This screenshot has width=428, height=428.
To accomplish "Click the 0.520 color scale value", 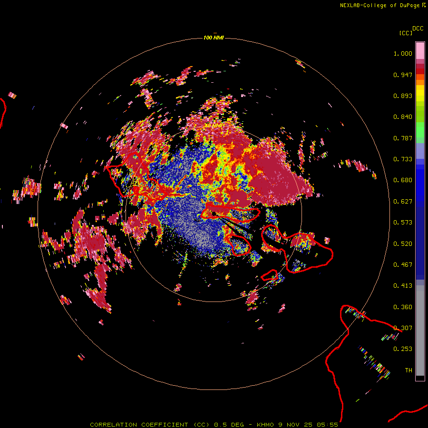I will 403,244.
